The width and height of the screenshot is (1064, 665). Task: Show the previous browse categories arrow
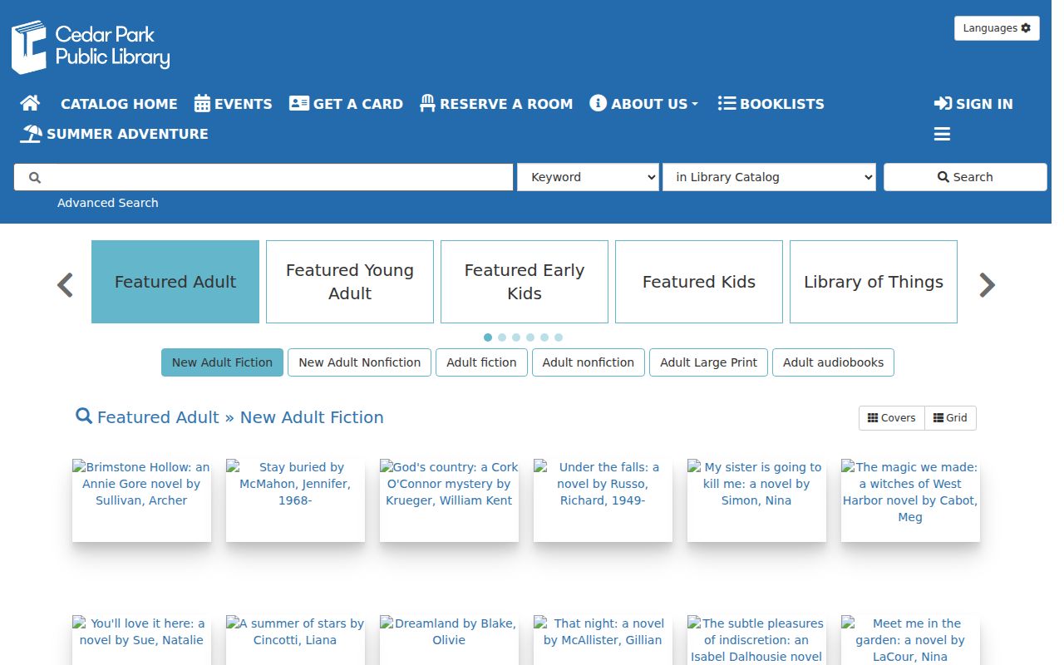pyautogui.click(x=65, y=285)
